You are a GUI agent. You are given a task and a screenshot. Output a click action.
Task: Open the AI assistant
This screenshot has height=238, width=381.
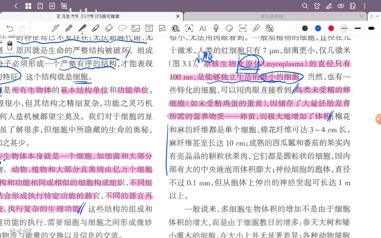(x=202, y=28)
